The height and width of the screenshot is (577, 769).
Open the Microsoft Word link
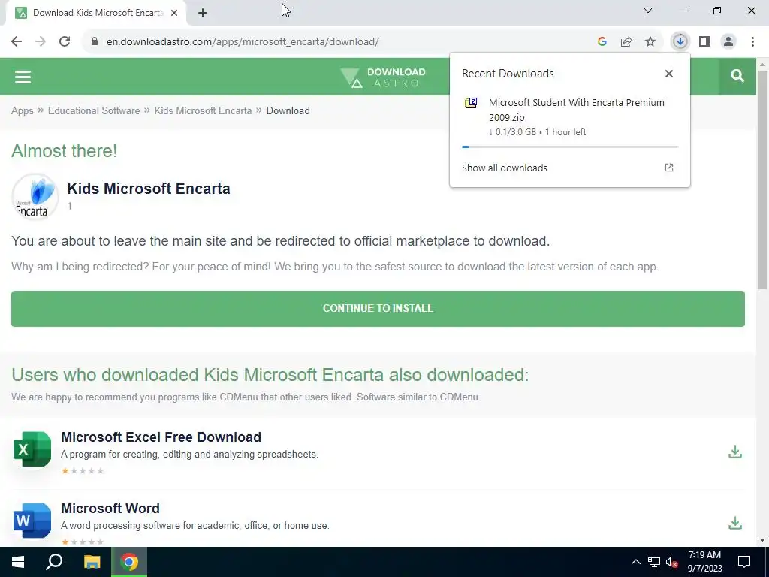point(110,509)
